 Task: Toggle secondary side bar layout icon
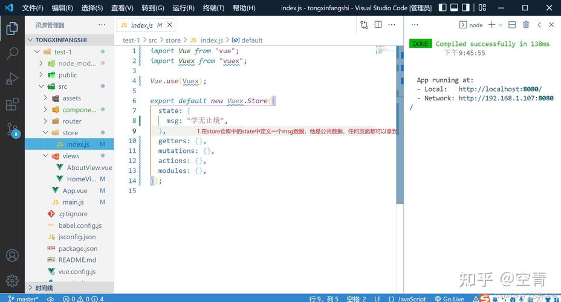tap(465, 7)
